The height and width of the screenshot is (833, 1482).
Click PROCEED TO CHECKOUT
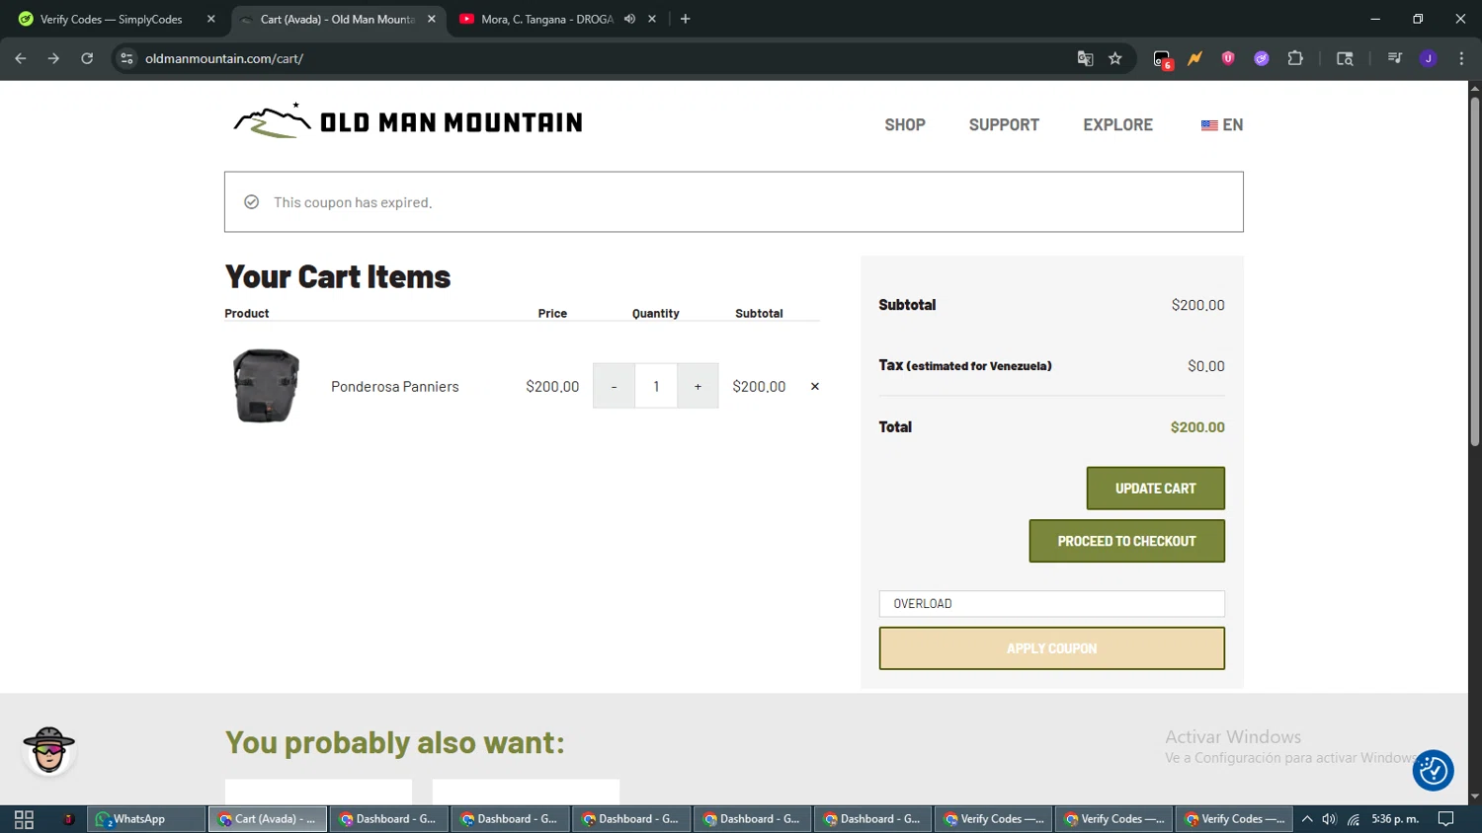pos(1126,541)
